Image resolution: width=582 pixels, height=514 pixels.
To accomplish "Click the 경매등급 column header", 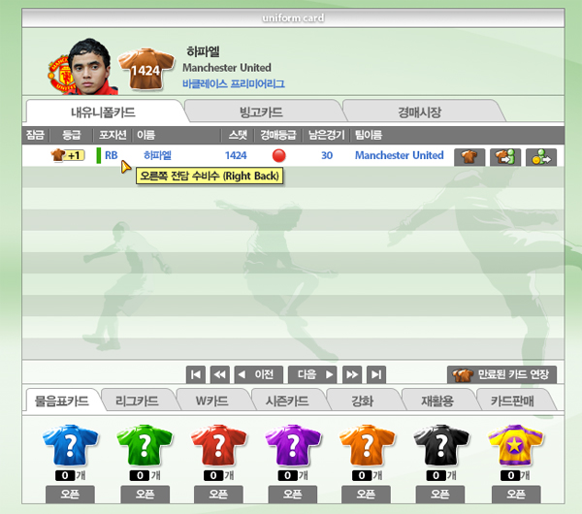I will pos(278,135).
